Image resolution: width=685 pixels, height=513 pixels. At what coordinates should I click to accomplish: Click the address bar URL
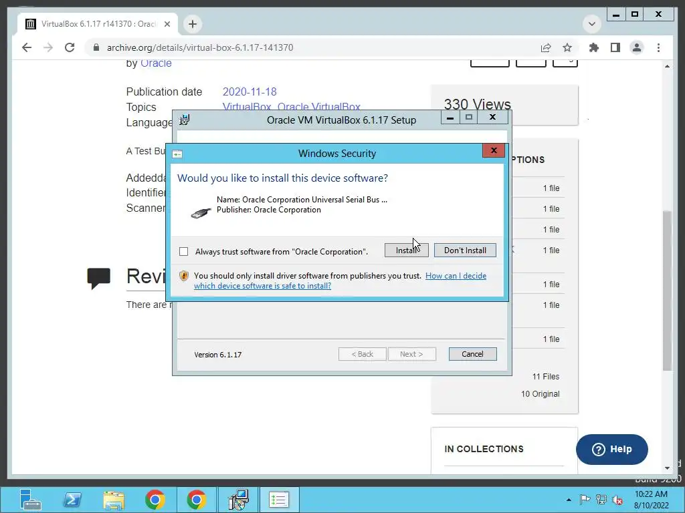point(200,47)
